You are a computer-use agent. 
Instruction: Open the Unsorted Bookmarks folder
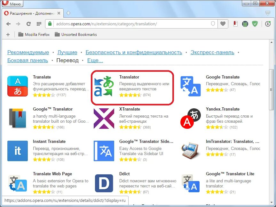point(76,34)
